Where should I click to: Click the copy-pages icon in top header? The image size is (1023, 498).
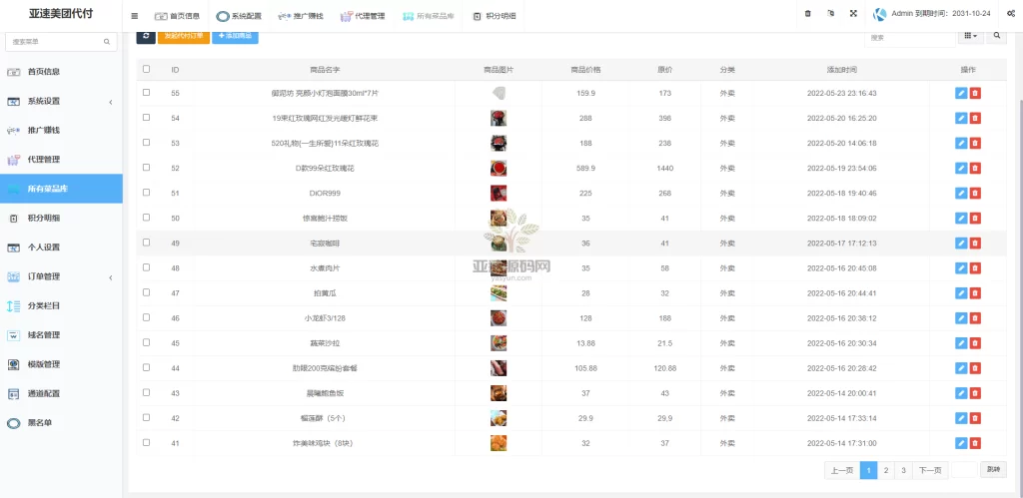click(830, 14)
